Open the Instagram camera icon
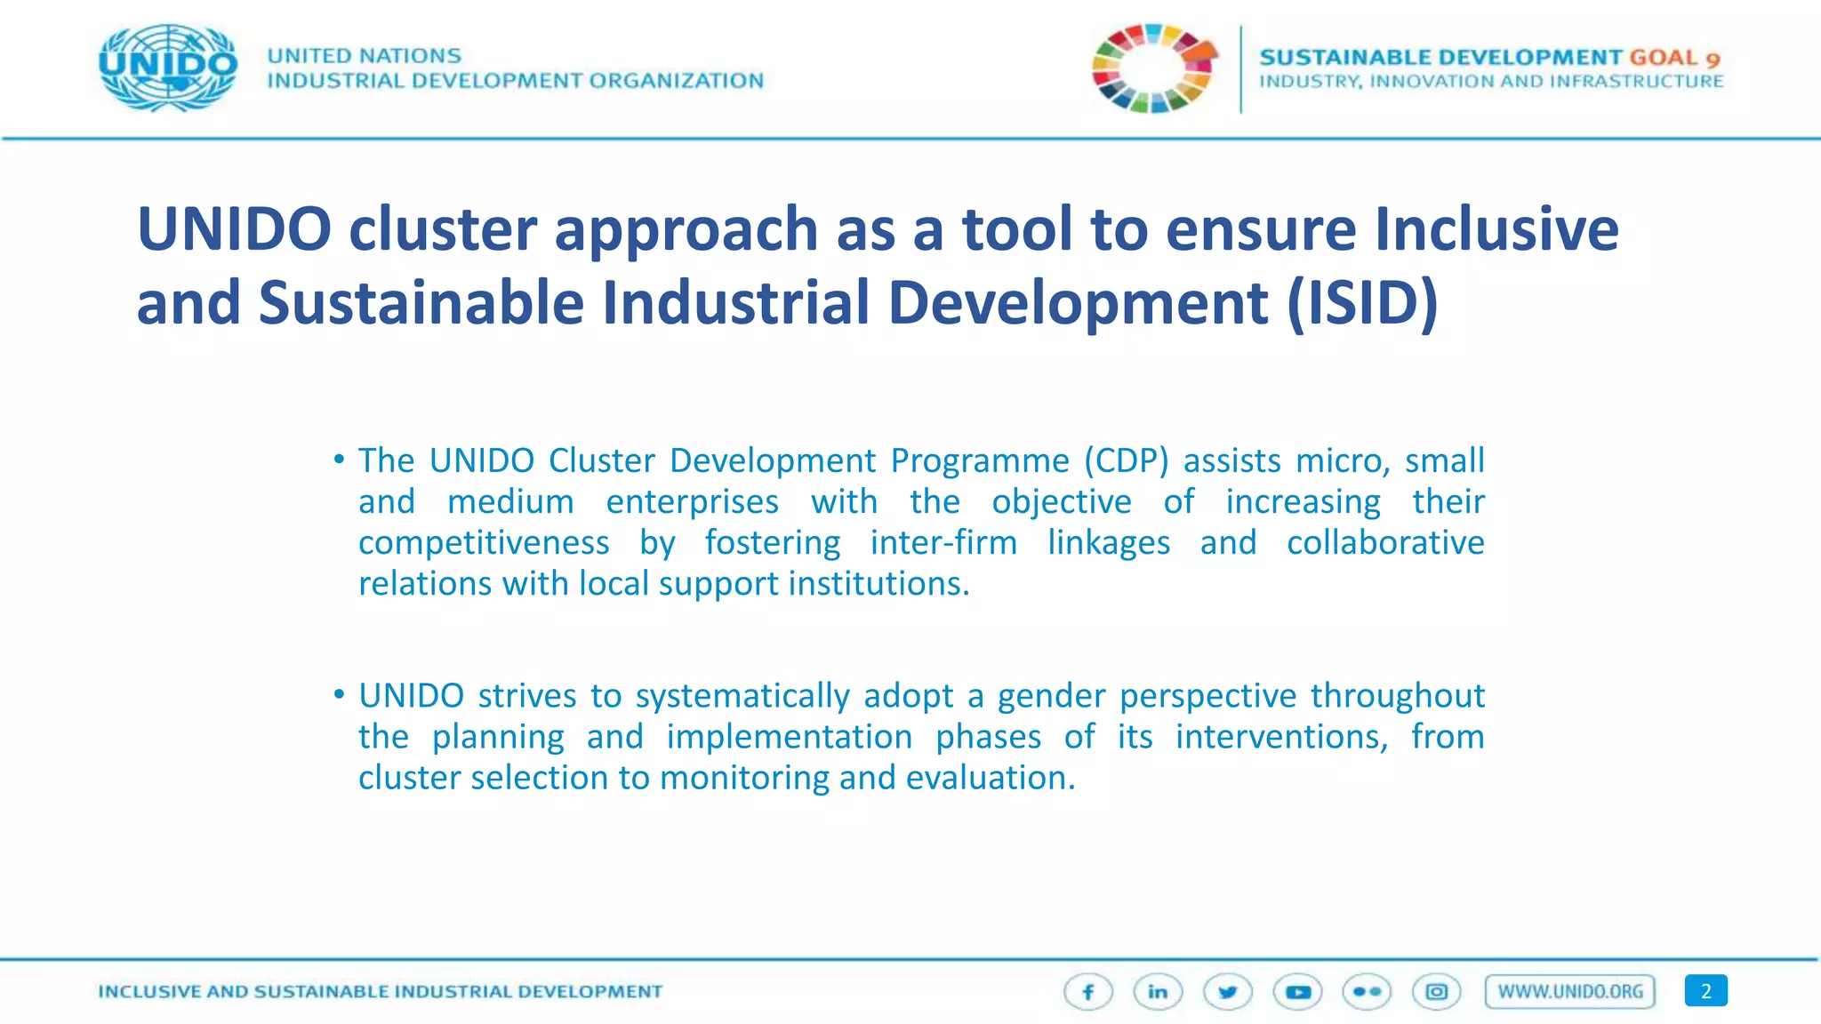Viewport: 1821px width, 1024px height. click(x=1436, y=992)
